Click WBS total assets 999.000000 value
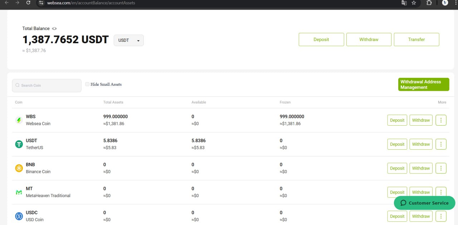The width and height of the screenshot is (458, 225). click(116, 116)
